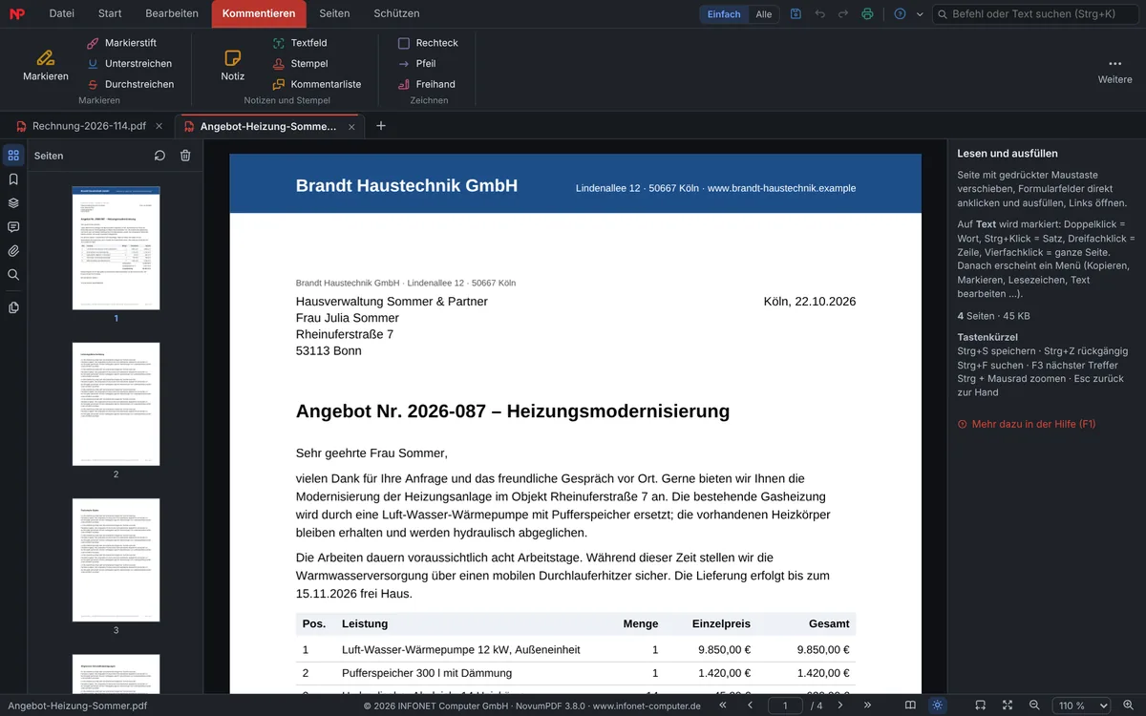Select the Rechteck drawing tool
This screenshot has height=716, width=1146.
coord(428,43)
